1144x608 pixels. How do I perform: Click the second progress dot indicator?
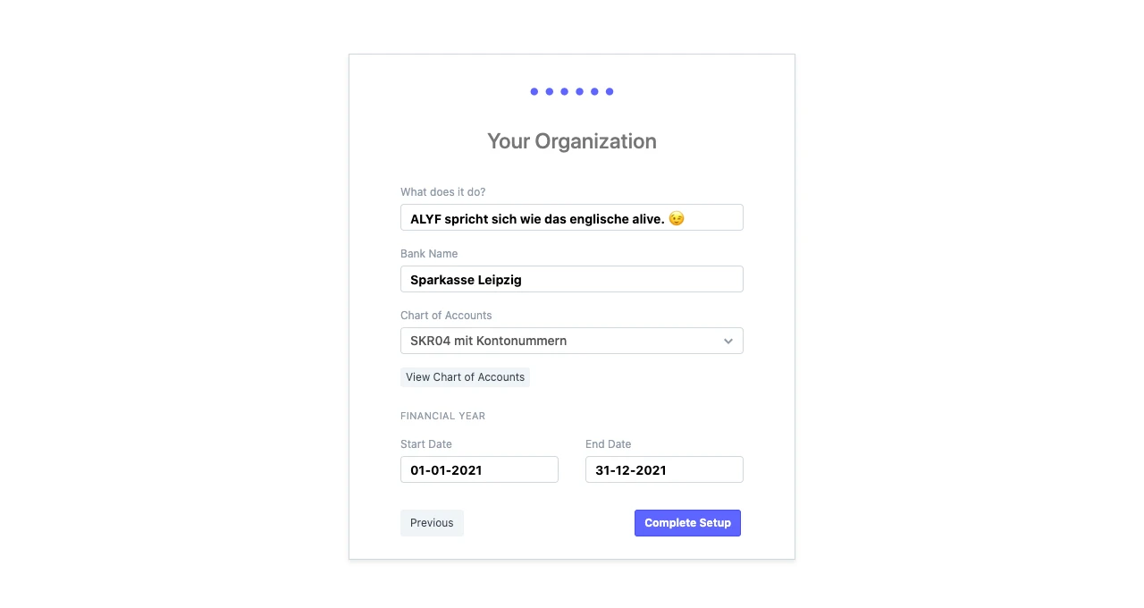click(x=550, y=91)
